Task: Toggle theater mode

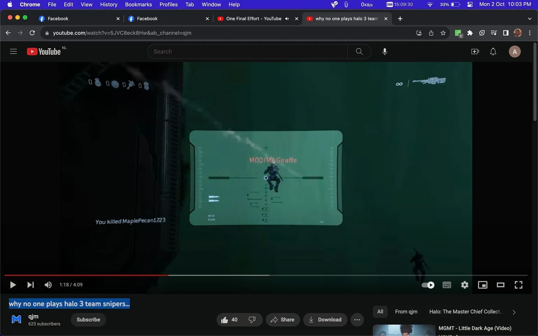Action: (501, 285)
